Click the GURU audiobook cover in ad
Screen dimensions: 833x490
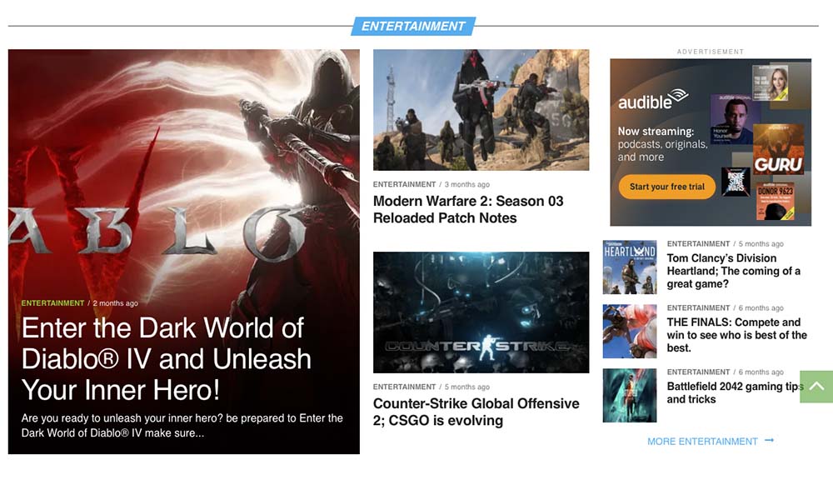pos(778,149)
